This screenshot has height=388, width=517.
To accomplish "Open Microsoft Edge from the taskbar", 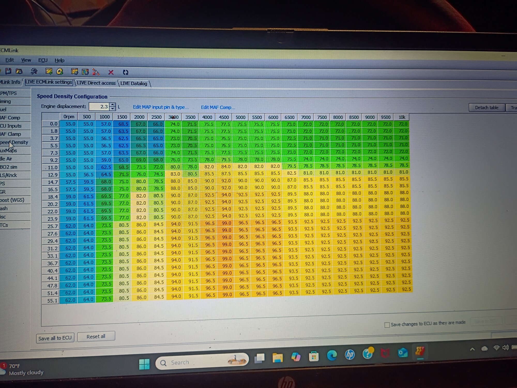I will coord(332,355).
